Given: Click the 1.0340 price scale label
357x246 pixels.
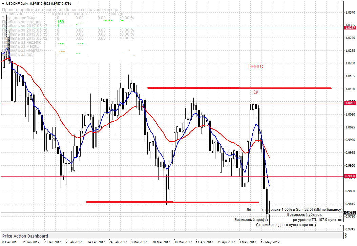Looking at the screenshot, I should [350, 12].
